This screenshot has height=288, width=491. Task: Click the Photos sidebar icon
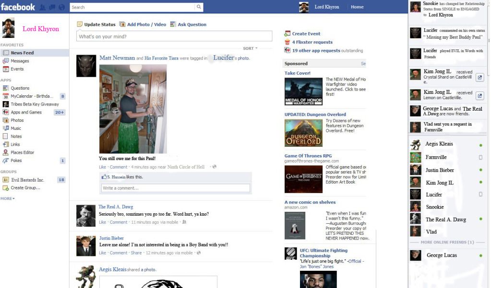click(6, 120)
